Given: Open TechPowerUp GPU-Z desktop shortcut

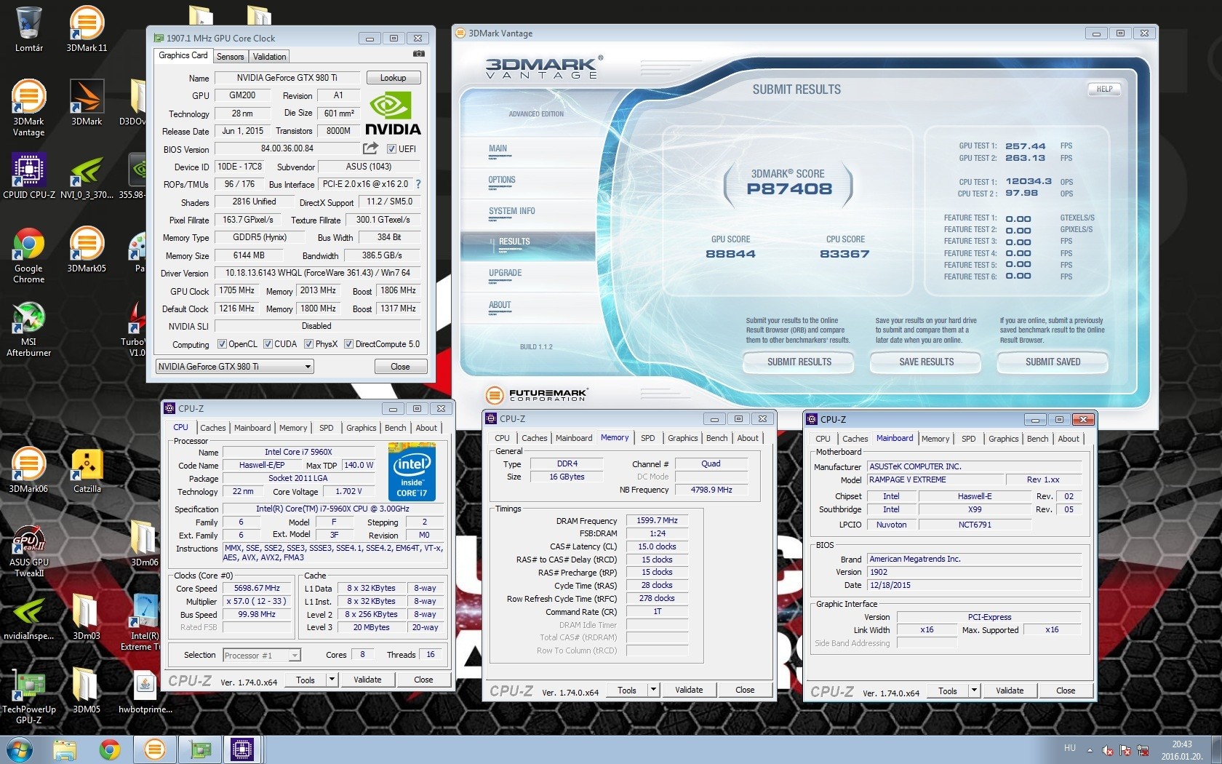Looking at the screenshot, I should pos(29,696).
